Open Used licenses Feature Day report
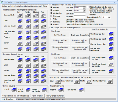Screen dimensions: 118x102 coord(20,38)
